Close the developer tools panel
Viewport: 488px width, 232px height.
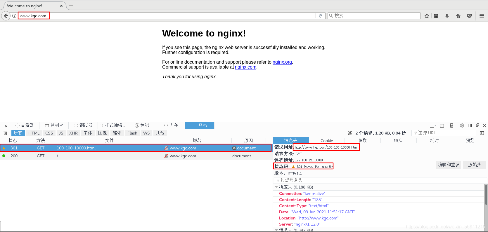tap(484, 125)
